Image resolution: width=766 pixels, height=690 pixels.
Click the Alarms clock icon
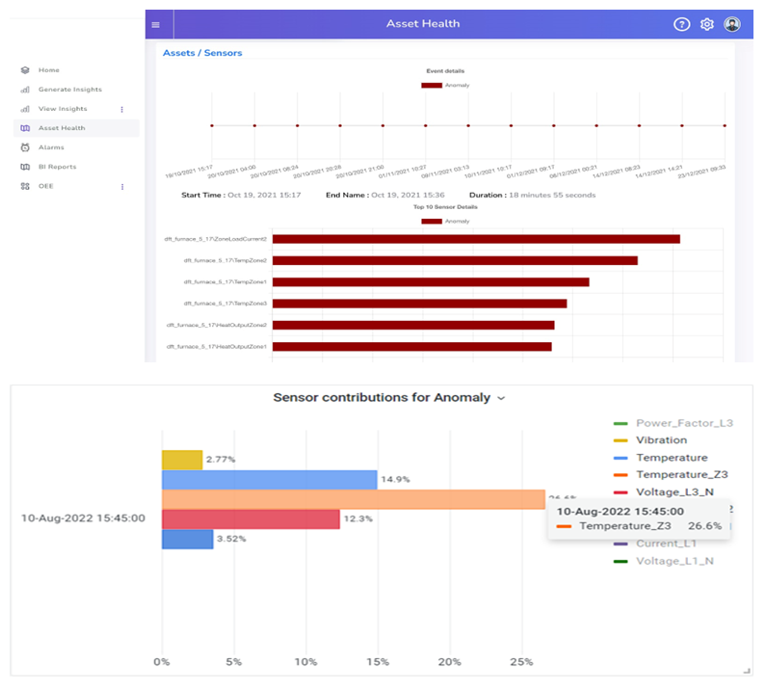pos(25,147)
